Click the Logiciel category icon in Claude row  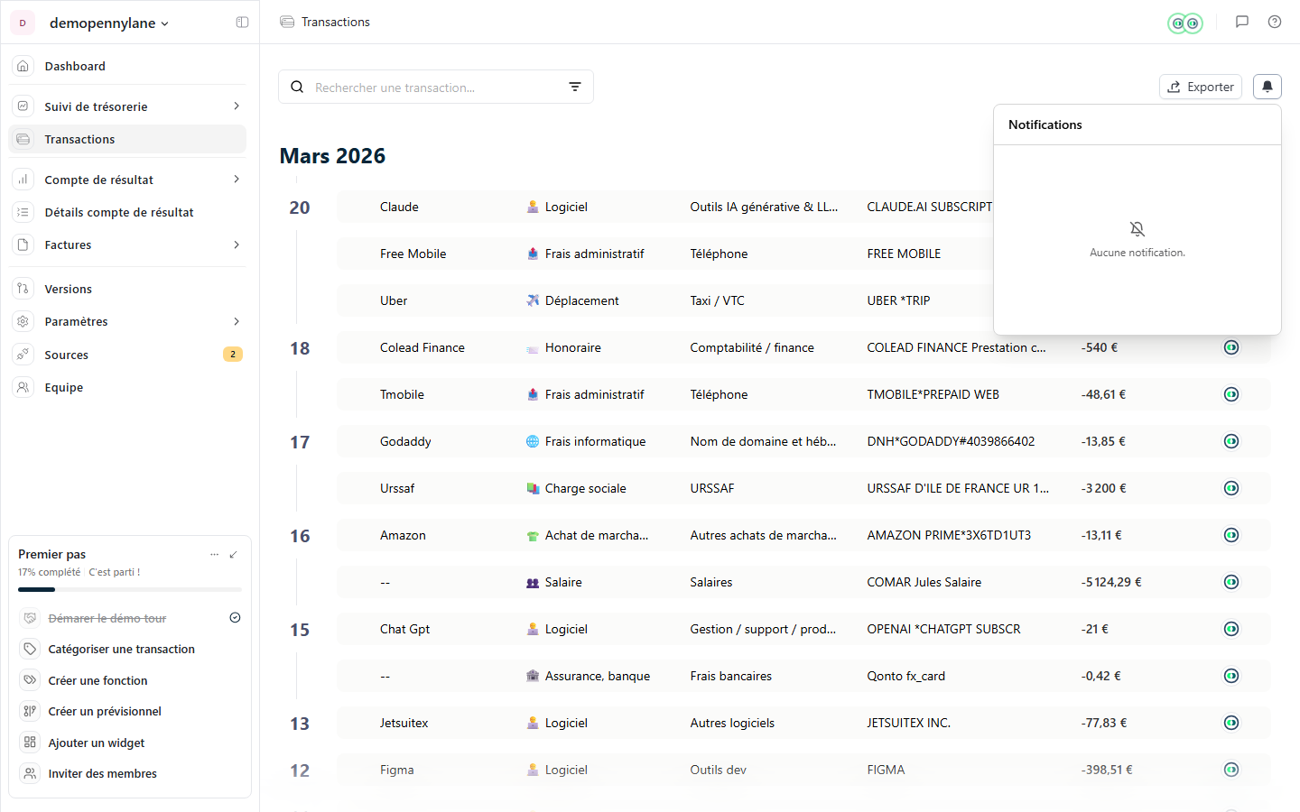click(x=533, y=207)
